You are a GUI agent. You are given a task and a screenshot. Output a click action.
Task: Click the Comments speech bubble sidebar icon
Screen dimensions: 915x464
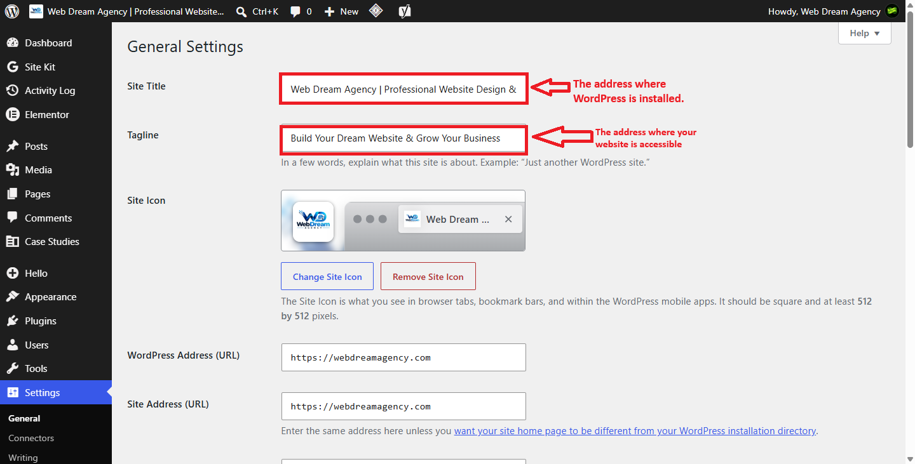coord(13,218)
